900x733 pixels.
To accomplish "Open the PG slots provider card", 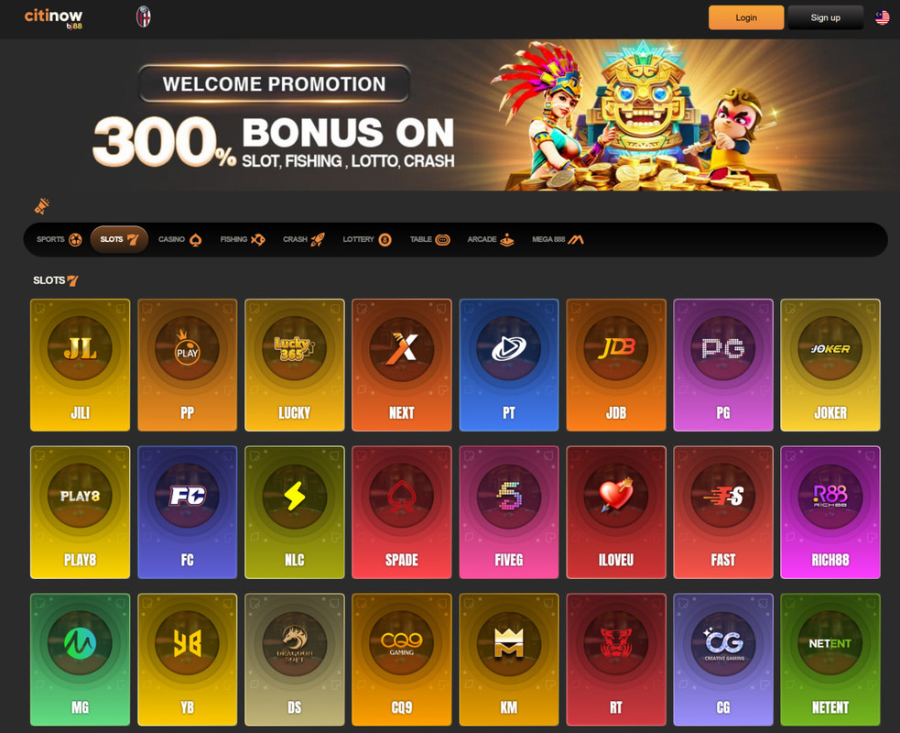I will coord(722,365).
